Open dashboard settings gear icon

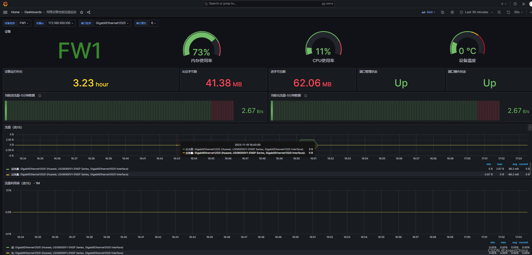coord(452,12)
